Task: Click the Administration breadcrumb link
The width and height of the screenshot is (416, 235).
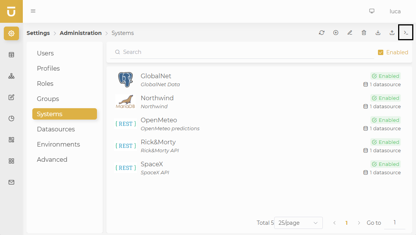Action: point(81,33)
